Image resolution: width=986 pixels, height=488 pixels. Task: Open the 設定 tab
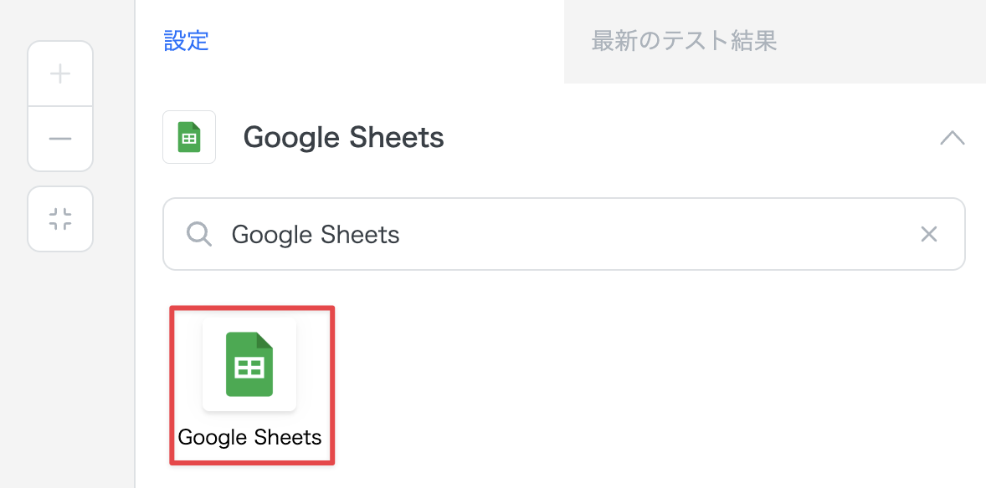186,41
